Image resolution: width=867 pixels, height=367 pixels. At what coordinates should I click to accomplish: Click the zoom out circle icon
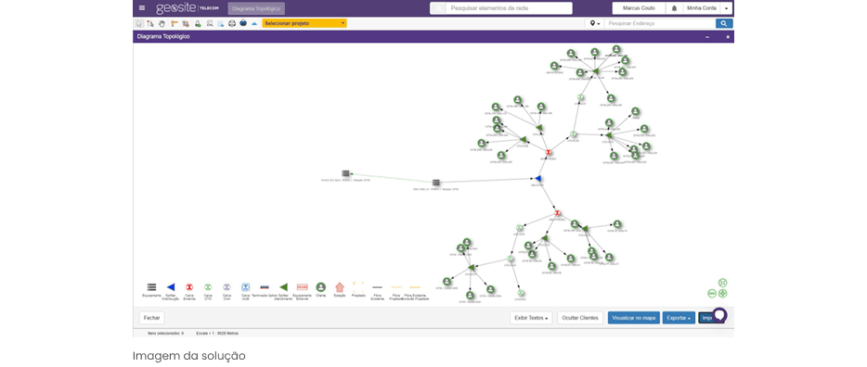click(x=712, y=294)
